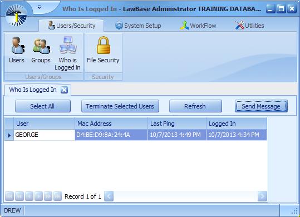The width and height of the screenshot is (300, 217).
Task: Go to next record navigator button
Action: 38,196
